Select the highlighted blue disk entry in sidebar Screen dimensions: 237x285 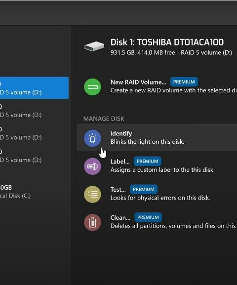coord(35,88)
